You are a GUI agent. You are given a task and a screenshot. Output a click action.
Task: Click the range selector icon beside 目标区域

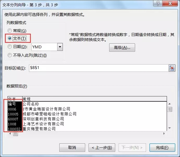click(x=172, y=68)
